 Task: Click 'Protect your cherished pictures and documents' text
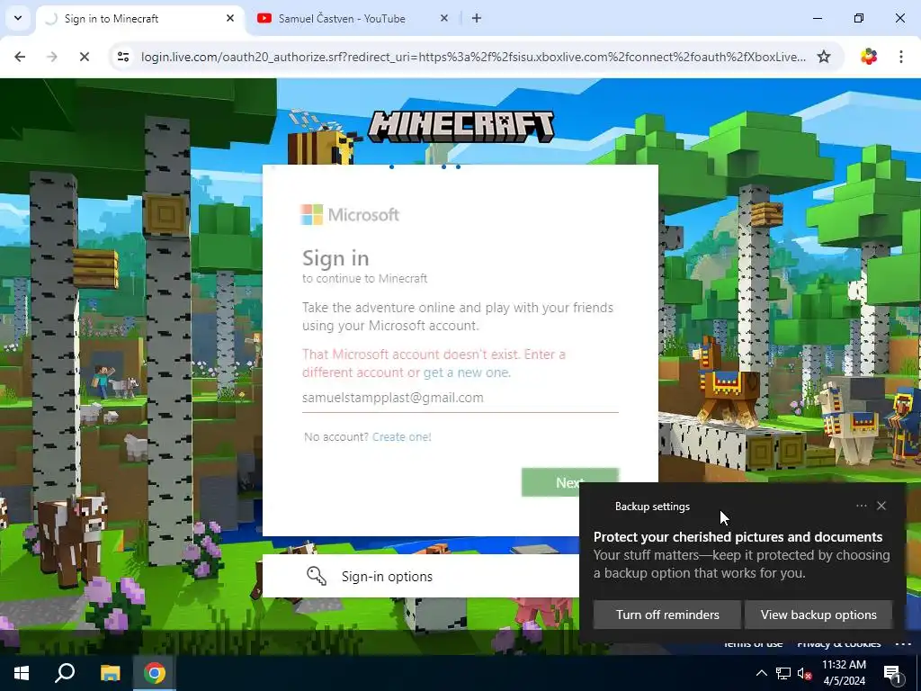point(738,537)
